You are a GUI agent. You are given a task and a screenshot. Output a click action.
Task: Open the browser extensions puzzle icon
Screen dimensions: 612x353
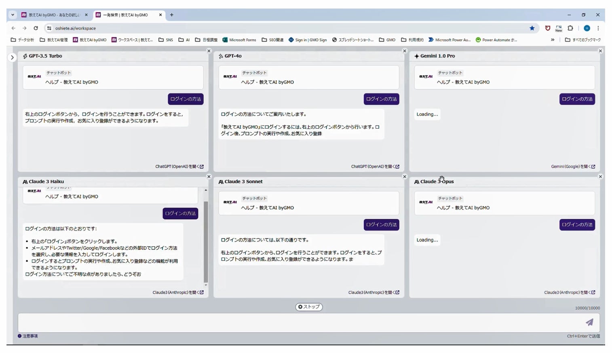[x=570, y=28]
